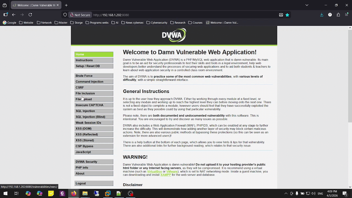Expand the News cybersec bookmarks folder

coord(133,23)
